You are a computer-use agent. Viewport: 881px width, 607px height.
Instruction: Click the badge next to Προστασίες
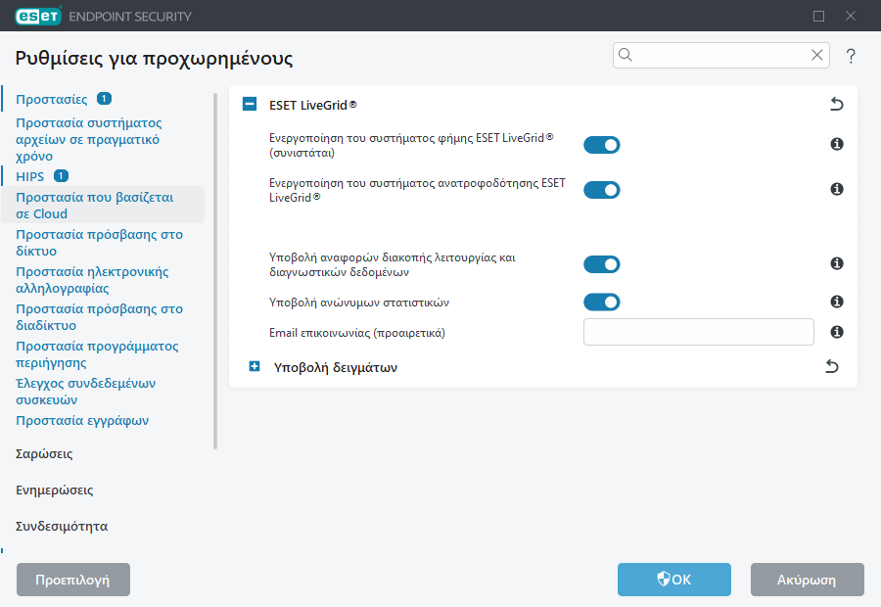pyautogui.click(x=104, y=98)
